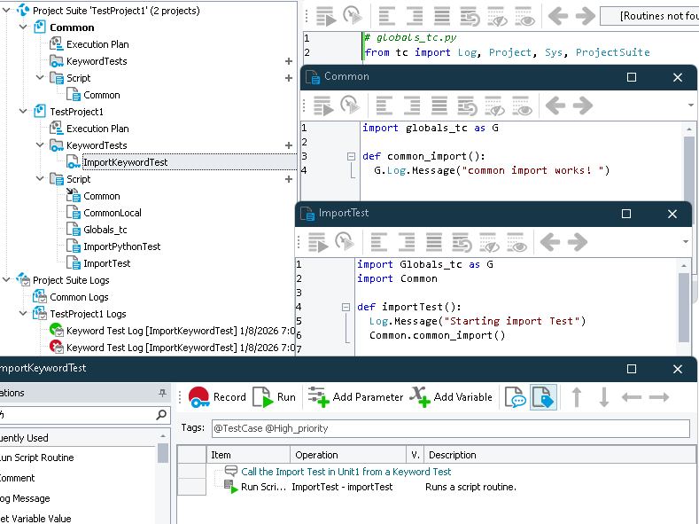Collapse the TestProject1 project node

[24, 112]
